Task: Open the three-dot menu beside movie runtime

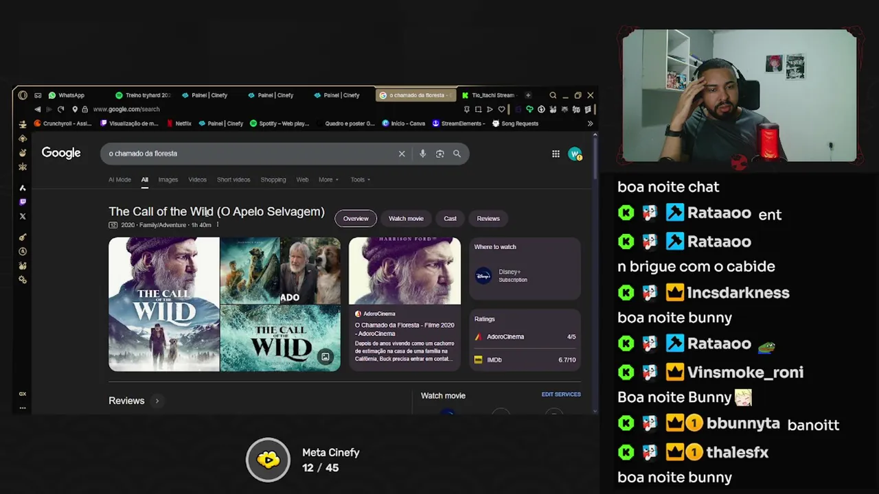Action: coord(218,225)
